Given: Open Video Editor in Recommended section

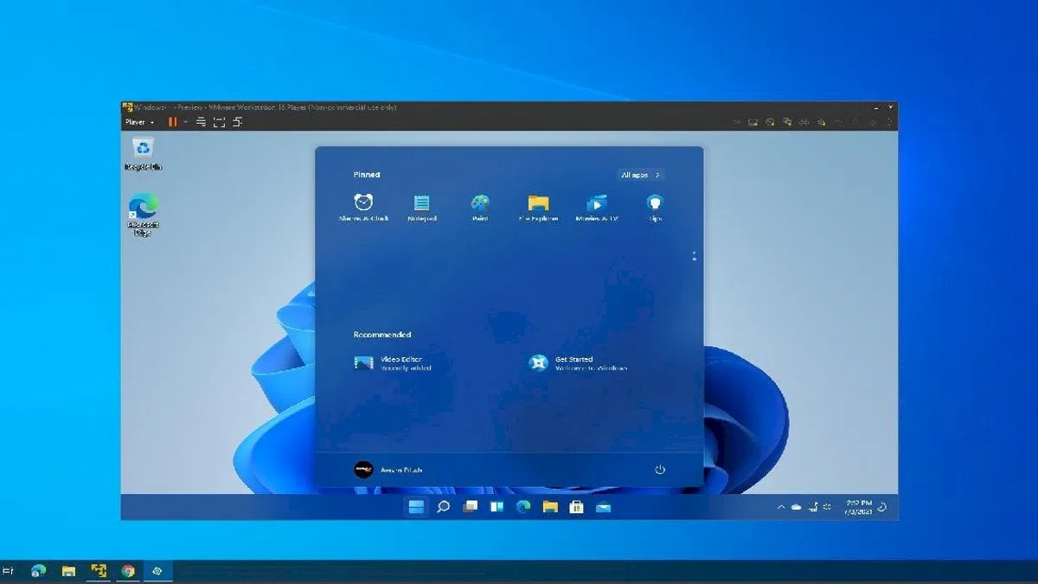Looking at the screenshot, I should [x=393, y=363].
